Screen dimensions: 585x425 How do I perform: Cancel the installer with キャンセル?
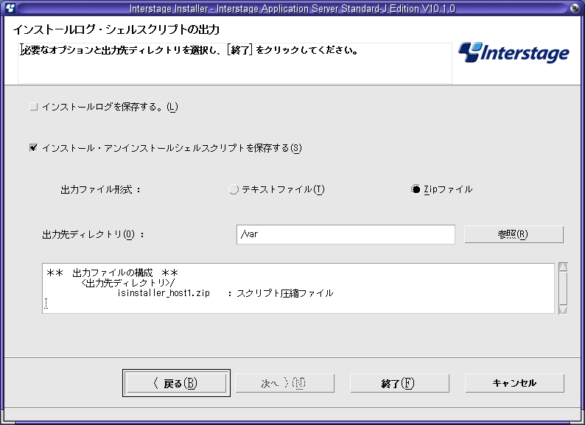point(514,383)
